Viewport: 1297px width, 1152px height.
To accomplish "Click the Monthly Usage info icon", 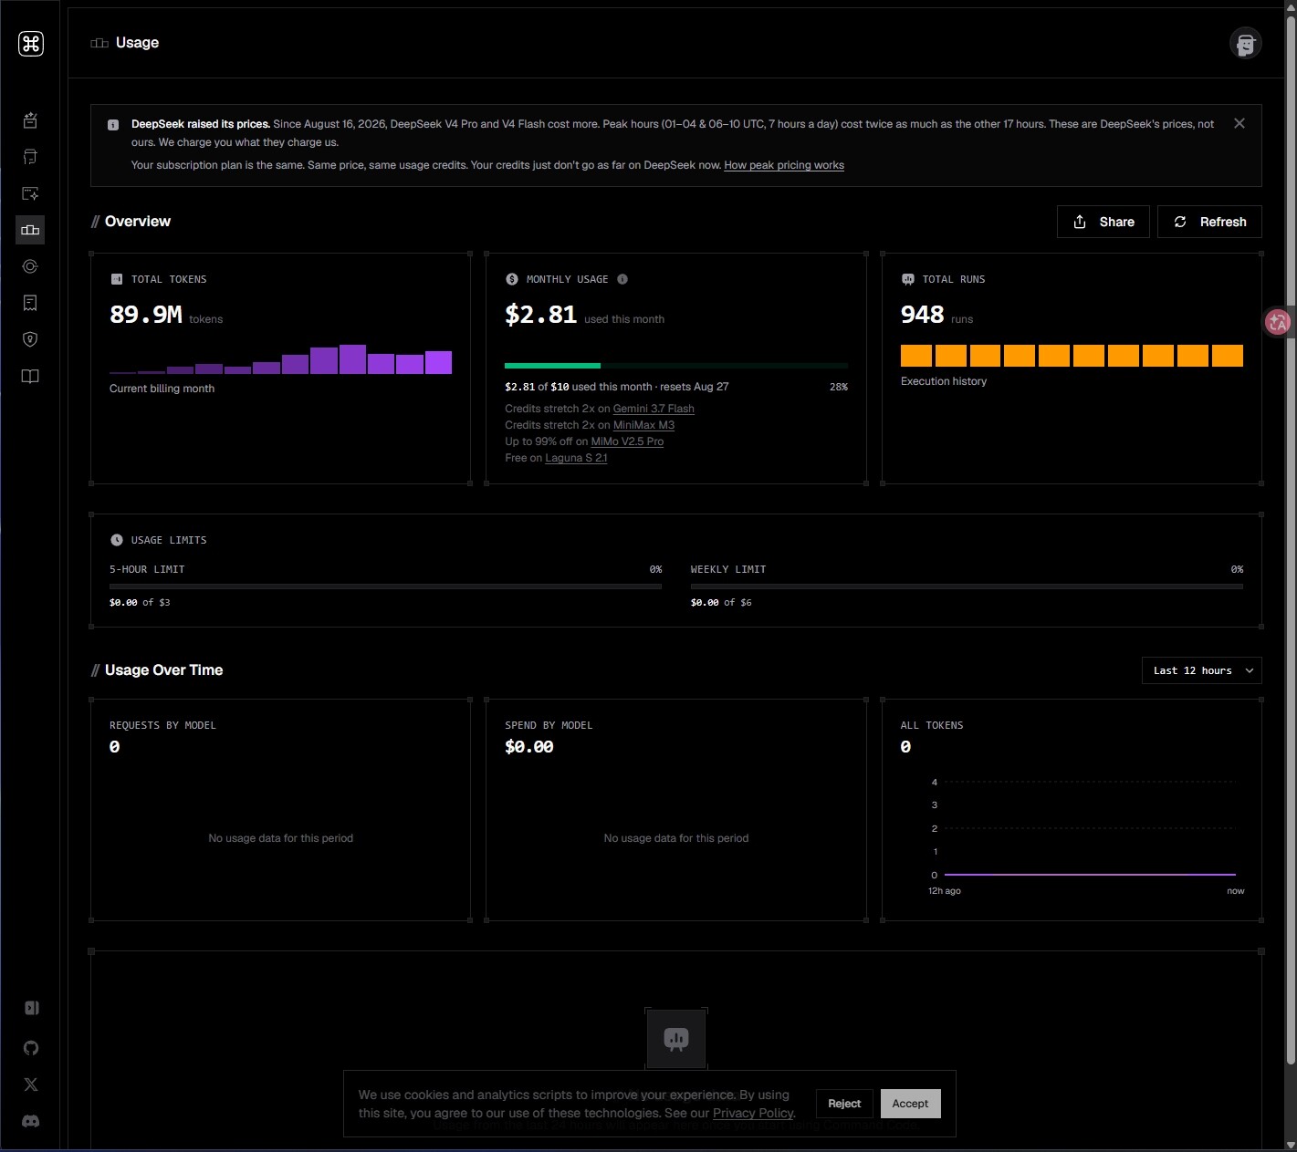I will tap(622, 279).
